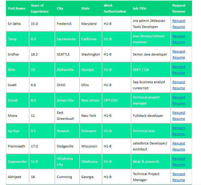This screenshot has width=201, height=185.
Task: Click the 17.0 years experience cell
Action: click(42, 146)
